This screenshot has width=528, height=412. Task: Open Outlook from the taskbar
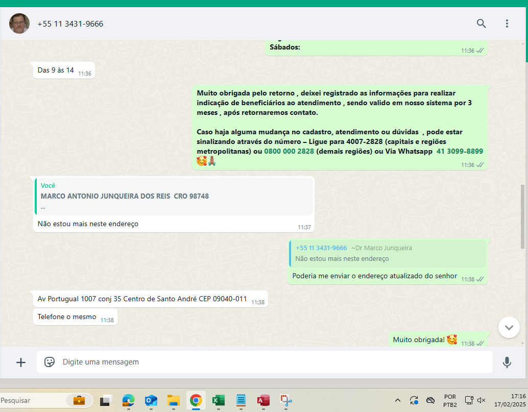[151, 400]
